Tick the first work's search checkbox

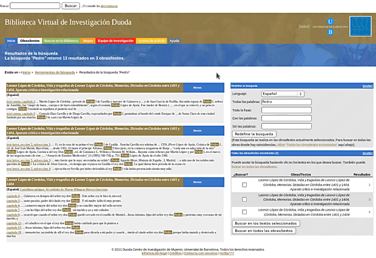click(244, 185)
